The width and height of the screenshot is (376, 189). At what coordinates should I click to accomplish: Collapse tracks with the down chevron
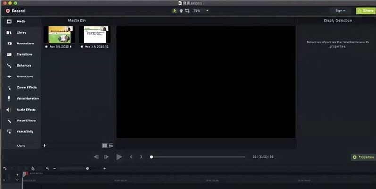coord(17,180)
